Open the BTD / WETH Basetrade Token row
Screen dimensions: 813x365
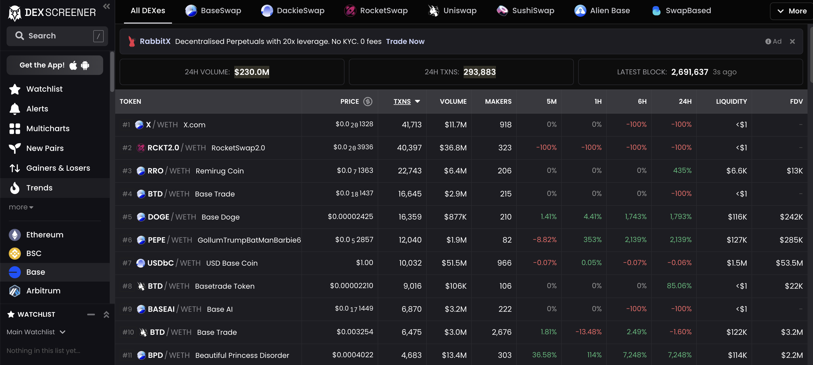[461, 286]
